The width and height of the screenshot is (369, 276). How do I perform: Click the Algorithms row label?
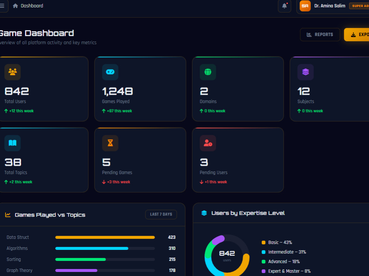(x=17, y=248)
